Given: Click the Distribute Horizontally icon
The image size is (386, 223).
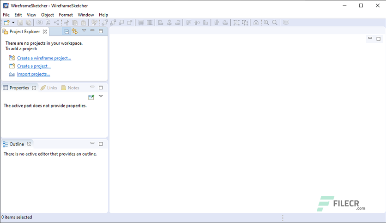Looking at the screenshot, I should pos(217,23).
